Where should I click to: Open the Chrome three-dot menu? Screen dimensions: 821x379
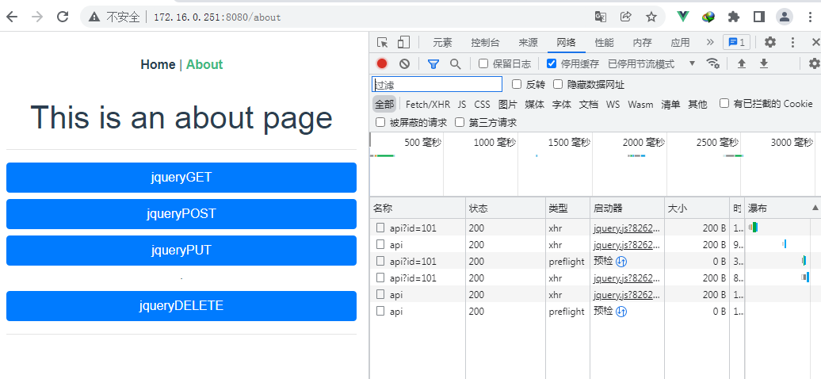[810, 17]
